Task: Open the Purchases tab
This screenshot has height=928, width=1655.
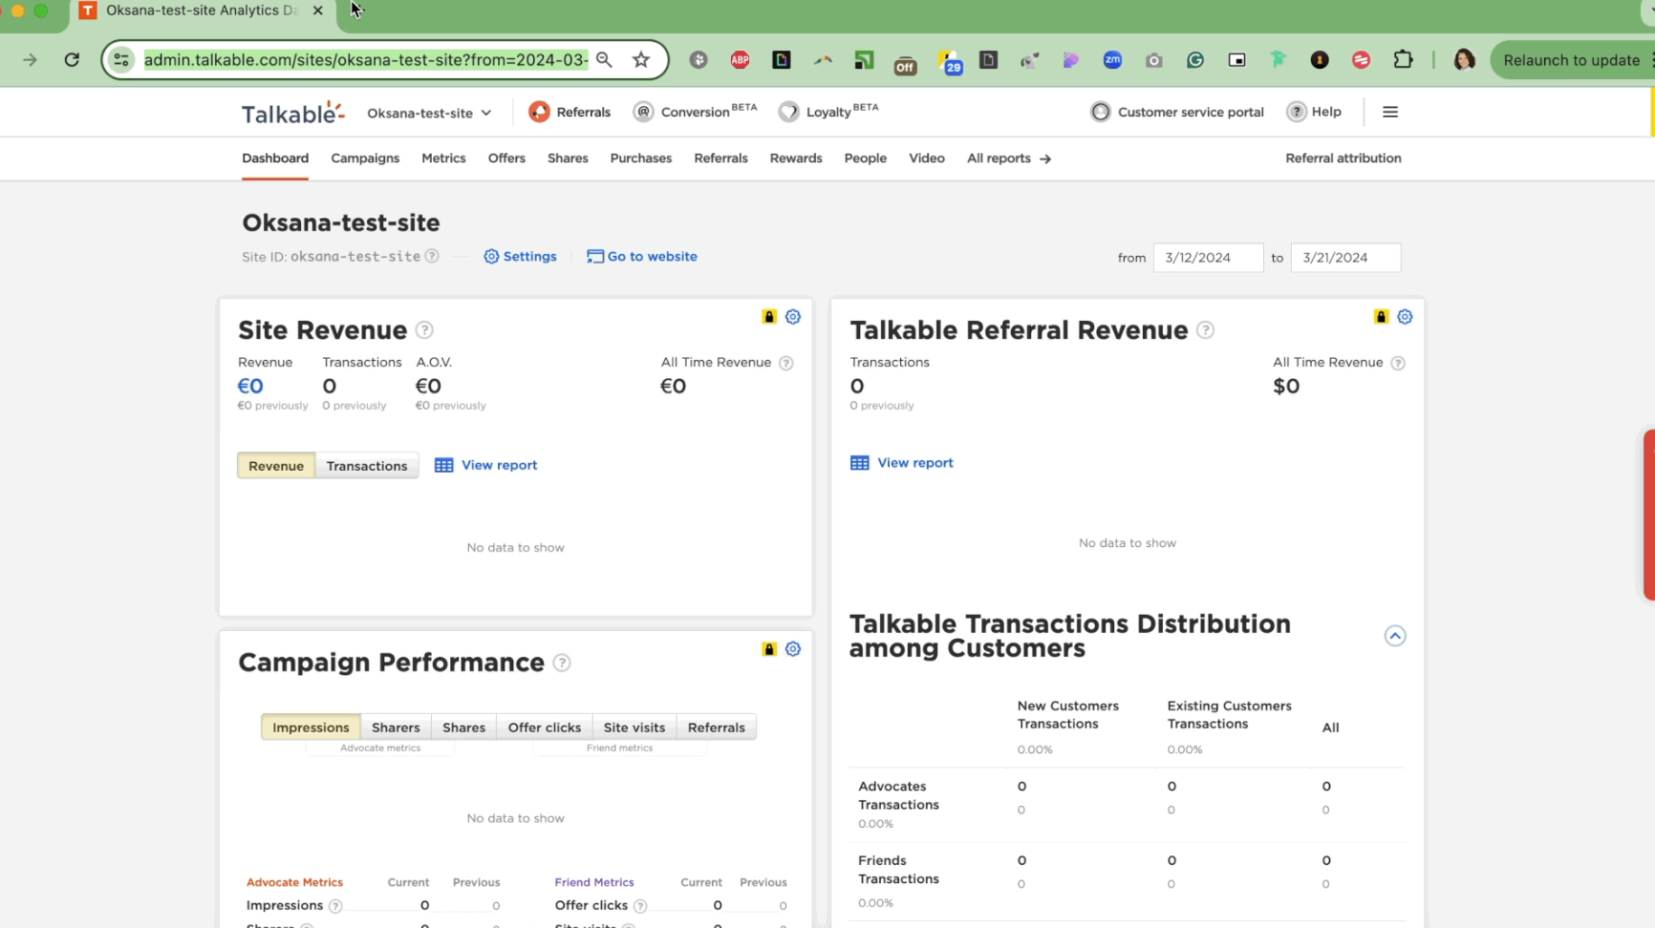Action: (640, 158)
